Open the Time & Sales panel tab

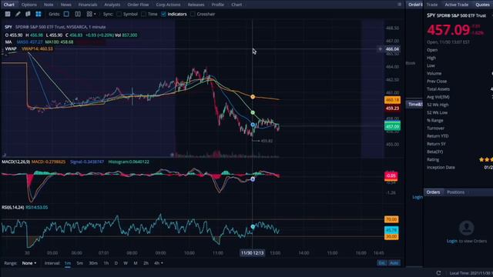pyautogui.click(x=415, y=105)
